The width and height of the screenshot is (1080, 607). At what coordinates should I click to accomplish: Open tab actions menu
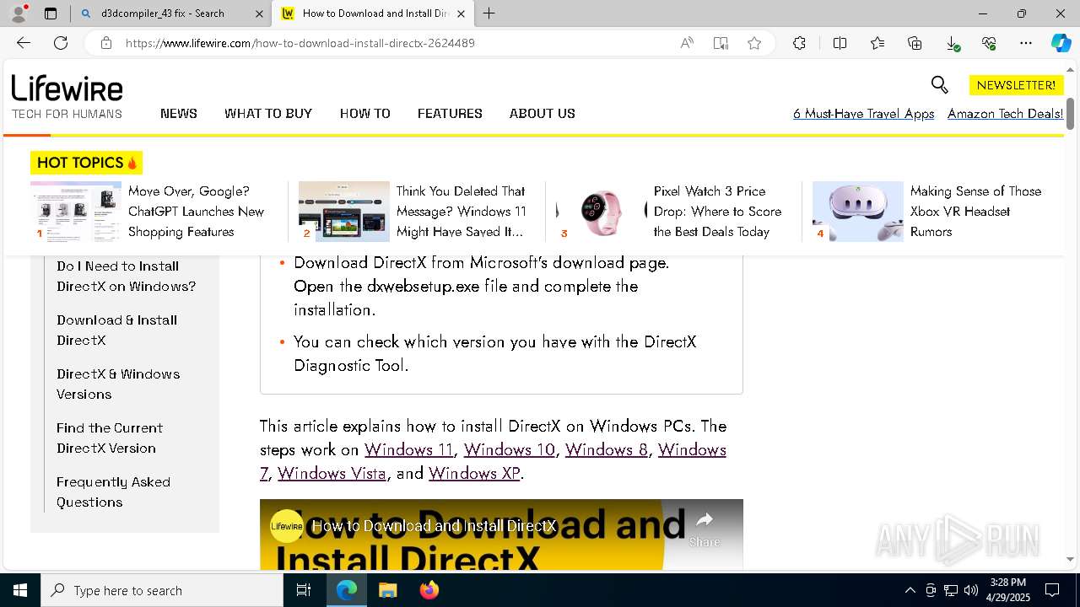(x=51, y=13)
